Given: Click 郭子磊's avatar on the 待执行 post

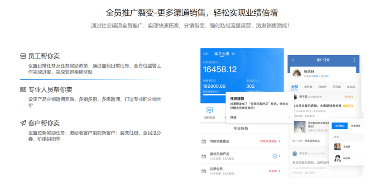Looking at the screenshot, I should pyautogui.click(x=295, y=97).
